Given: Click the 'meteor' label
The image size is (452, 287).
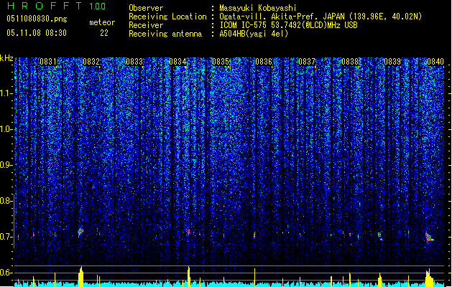Looking at the screenshot, I should point(102,22).
